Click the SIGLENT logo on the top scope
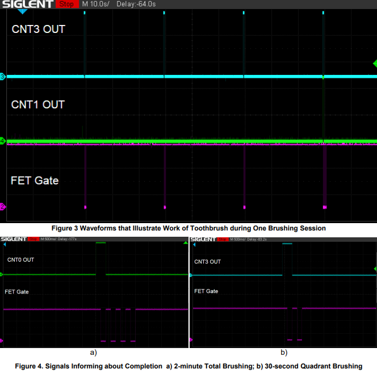The width and height of the screenshot is (377, 373). click(x=27, y=5)
